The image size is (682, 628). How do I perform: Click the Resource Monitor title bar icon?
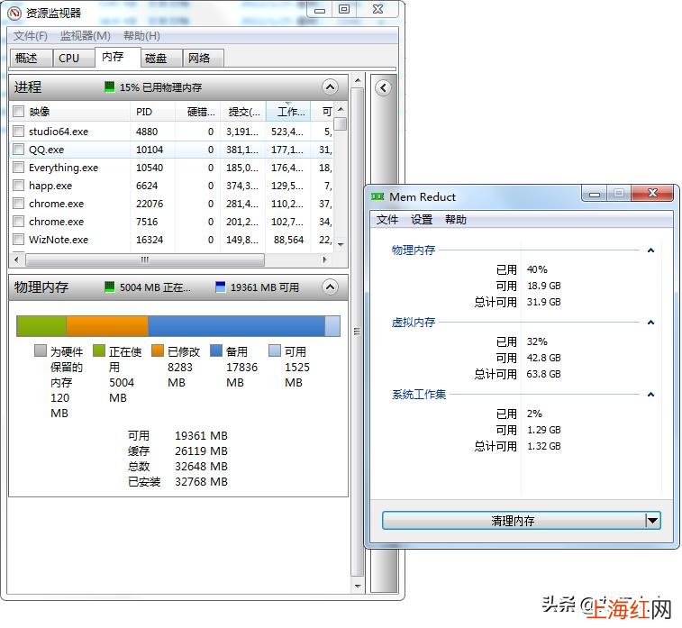(x=14, y=13)
